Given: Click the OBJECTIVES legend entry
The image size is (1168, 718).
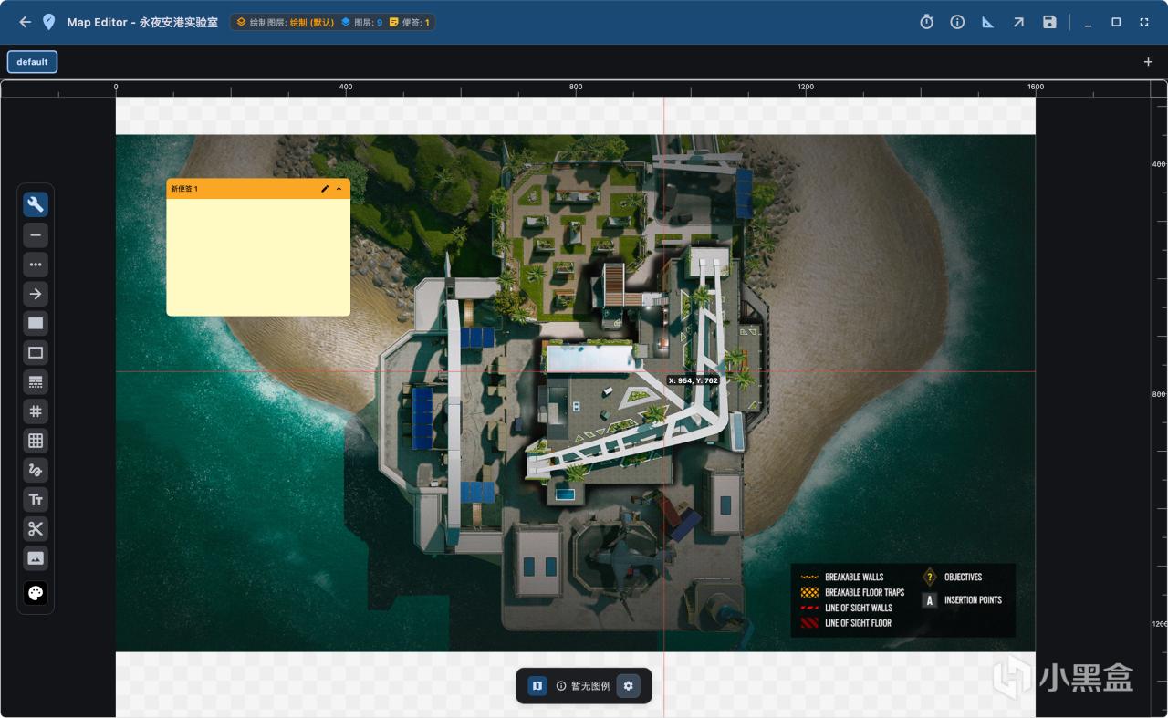Looking at the screenshot, I should pyautogui.click(x=952, y=578).
